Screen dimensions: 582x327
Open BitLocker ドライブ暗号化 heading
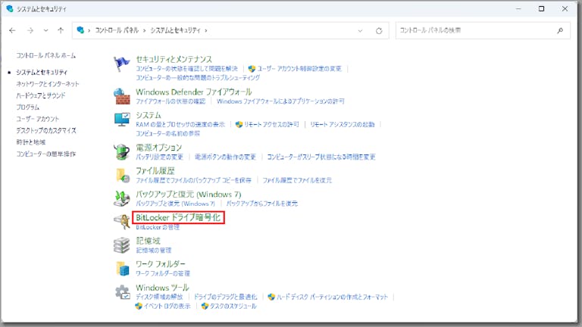[x=178, y=217]
